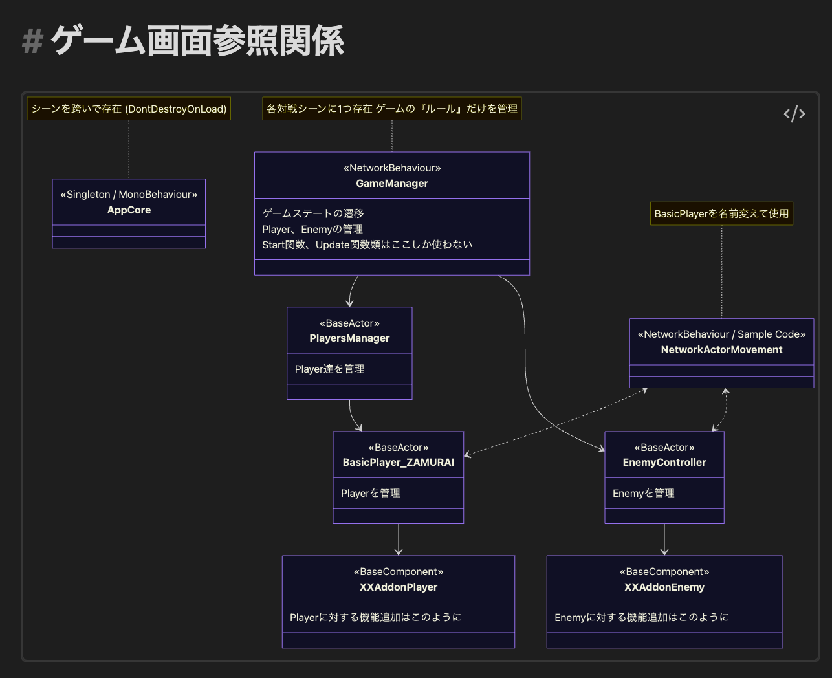Click the XXAddonEnemy component name
This screenshot has width=832, height=678.
point(664,587)
